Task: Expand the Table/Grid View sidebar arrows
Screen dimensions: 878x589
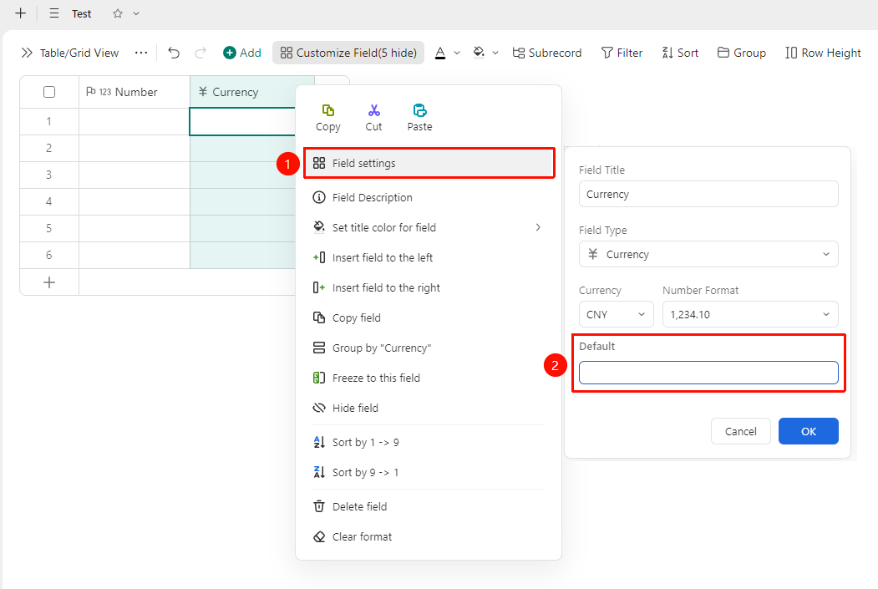Action: coord(27,53)
